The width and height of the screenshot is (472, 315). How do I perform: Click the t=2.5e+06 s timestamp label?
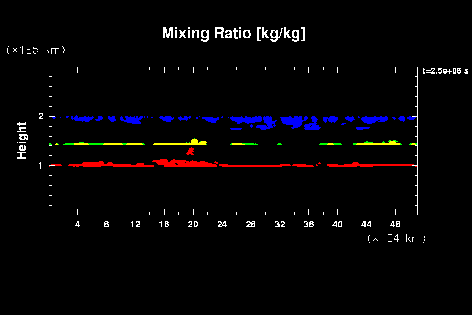pyautogui.click(x=445, y=71)
